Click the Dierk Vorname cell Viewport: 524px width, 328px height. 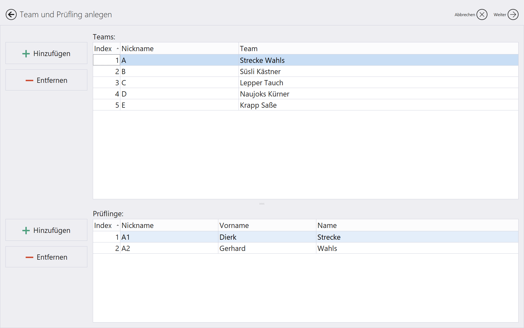pos(228,237)
